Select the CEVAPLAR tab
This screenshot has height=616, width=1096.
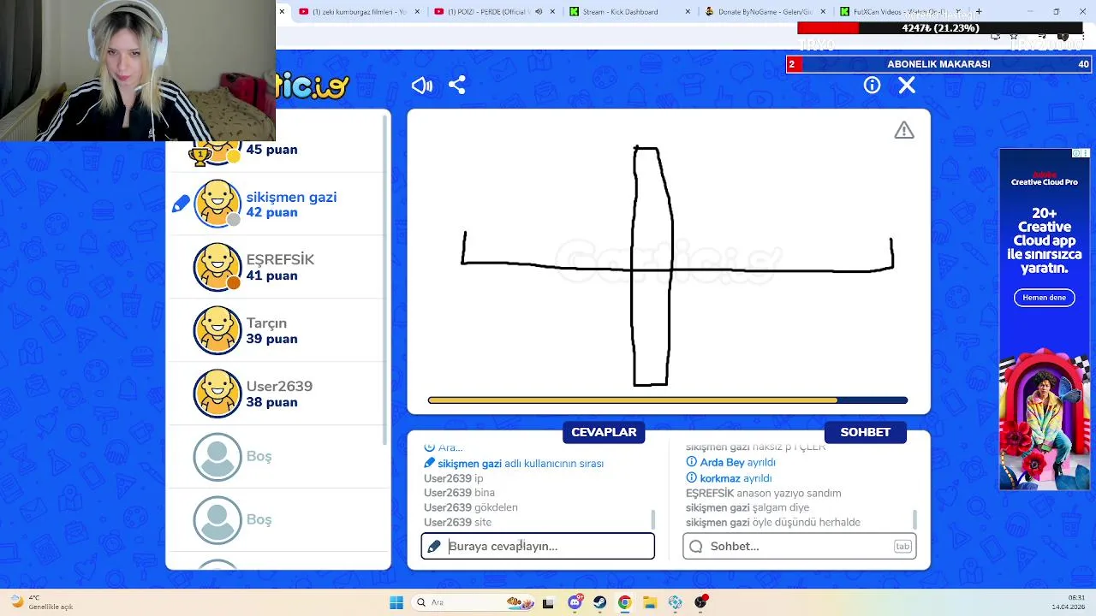click(604, 432)
